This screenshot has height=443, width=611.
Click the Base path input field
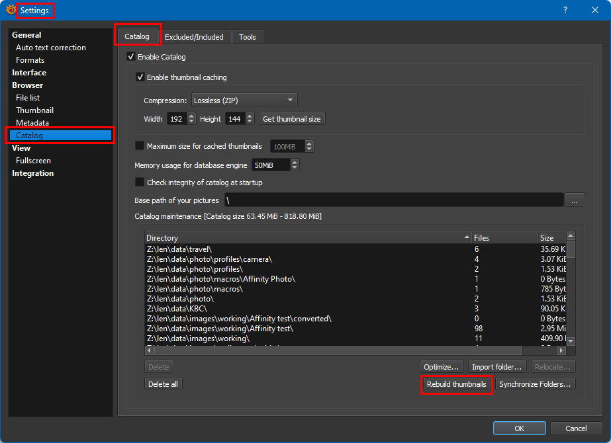[393, 200]
